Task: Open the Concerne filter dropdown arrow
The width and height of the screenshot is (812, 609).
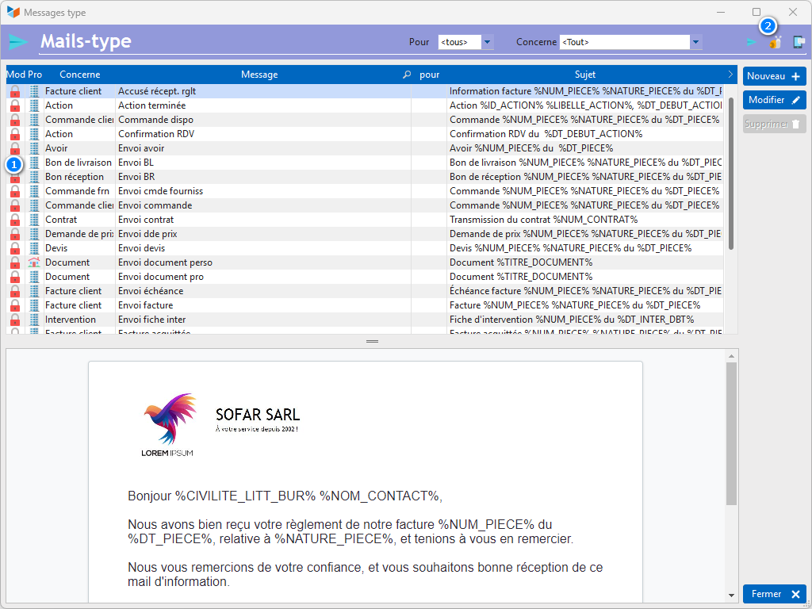Action: 695,42
